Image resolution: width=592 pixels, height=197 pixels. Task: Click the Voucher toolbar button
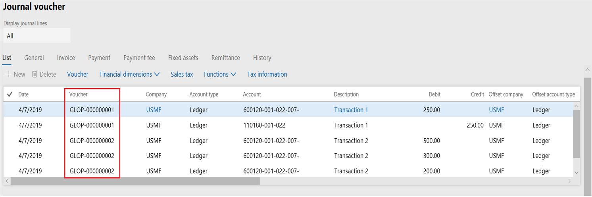tap(78, 74)
